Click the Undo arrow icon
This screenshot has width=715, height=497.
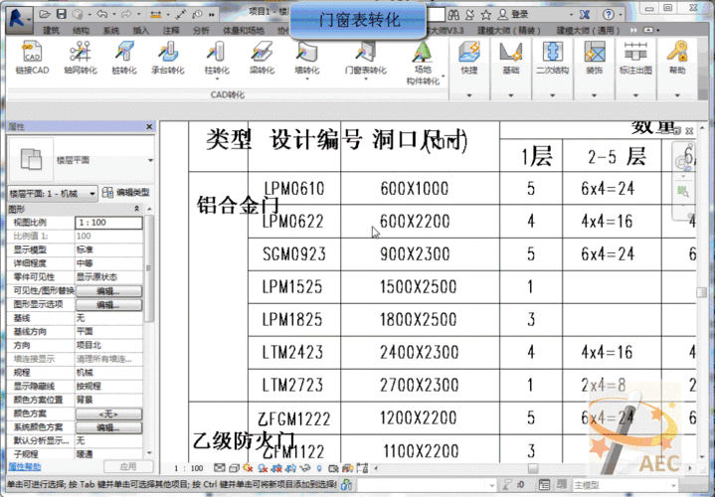coord(101,14)
